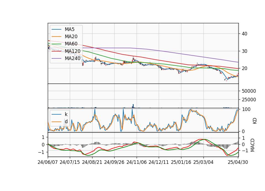Click the purple MA240 legend line sample
Viewport: 265px width, 191px height.
click(x=56, y=58)
